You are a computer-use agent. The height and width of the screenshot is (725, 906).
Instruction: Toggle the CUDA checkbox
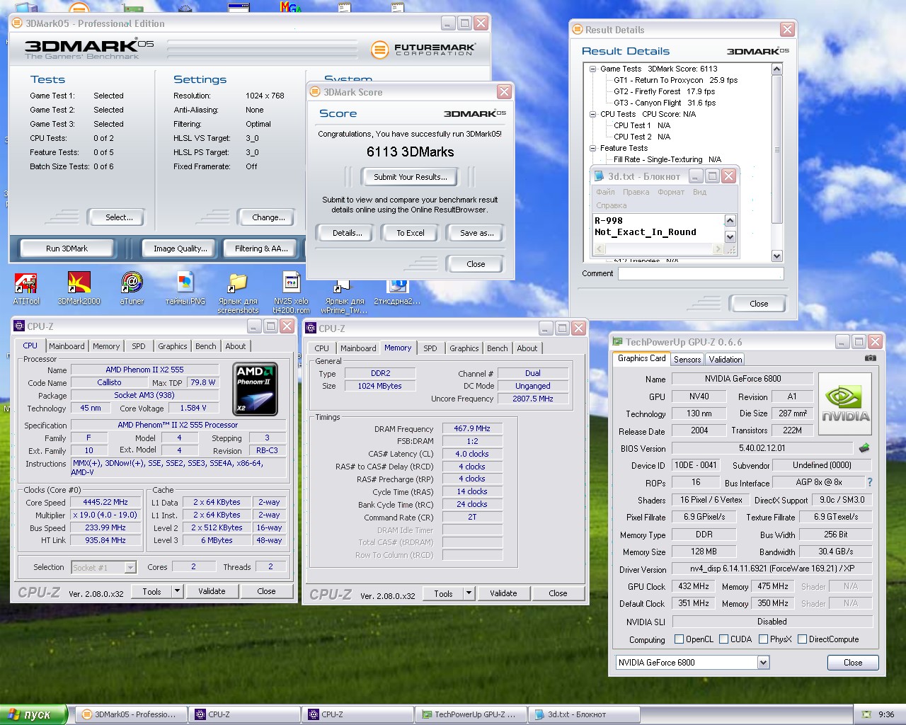[724, 639]
